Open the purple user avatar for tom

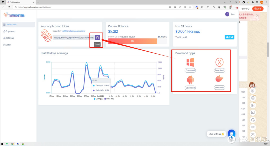[227, 14]
